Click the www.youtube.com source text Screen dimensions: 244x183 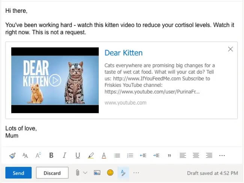[125, 103]
